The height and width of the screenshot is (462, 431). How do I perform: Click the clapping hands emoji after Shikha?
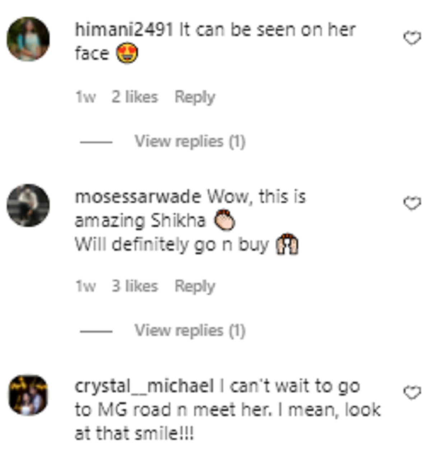[x=225, y=220]
